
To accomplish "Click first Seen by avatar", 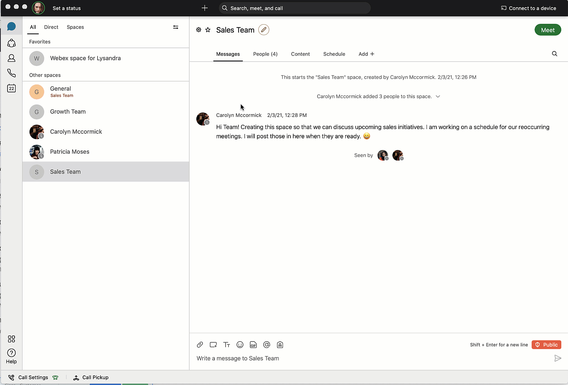I will [x=383, y=155].
